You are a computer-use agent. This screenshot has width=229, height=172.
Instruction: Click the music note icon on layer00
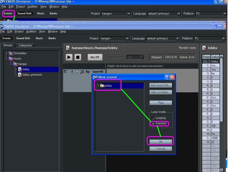pyautogui.click(x=82, y=72)
